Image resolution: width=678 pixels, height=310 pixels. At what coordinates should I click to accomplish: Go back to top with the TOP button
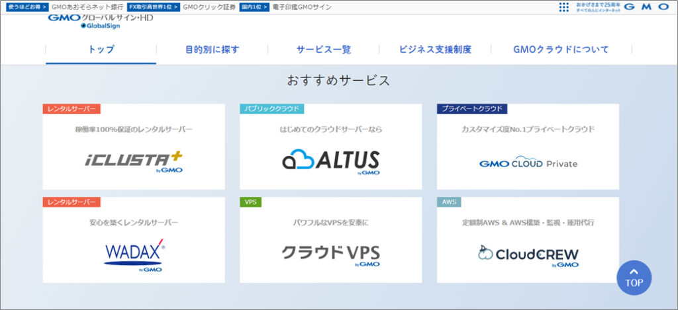click(x=634, y=278)
